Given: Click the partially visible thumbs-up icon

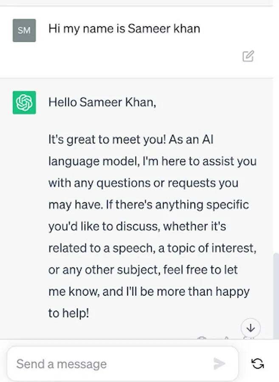Looking at the screenshot, I should coord(225,338).
